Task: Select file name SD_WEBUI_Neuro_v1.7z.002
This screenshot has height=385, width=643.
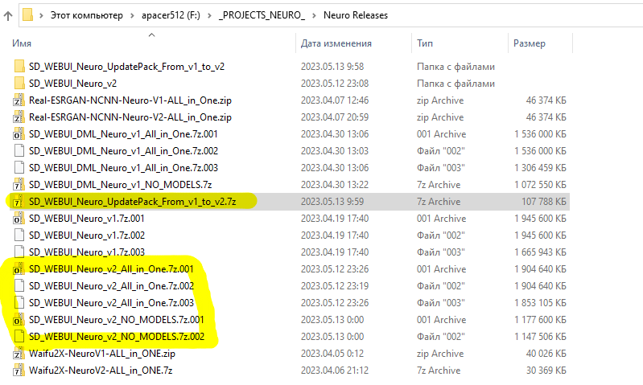Action: point(87,235)
